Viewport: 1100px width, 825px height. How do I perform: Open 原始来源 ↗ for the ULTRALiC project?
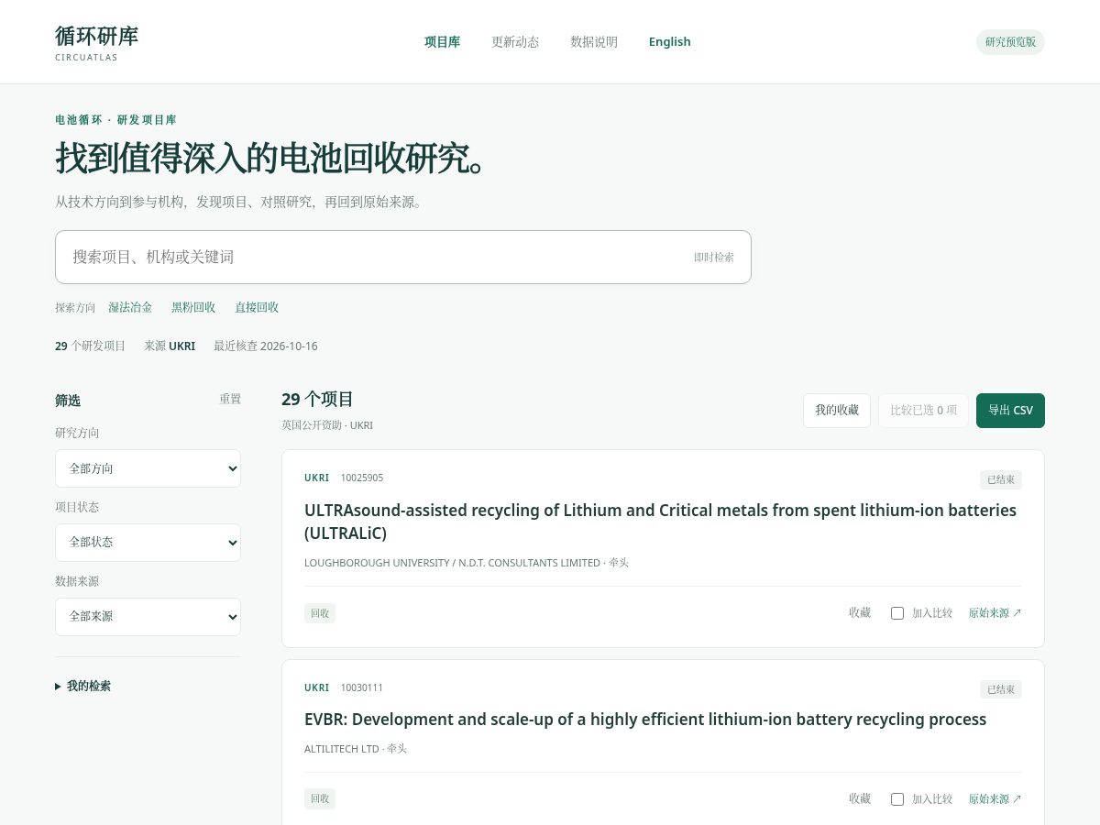[x=995, y=613]
